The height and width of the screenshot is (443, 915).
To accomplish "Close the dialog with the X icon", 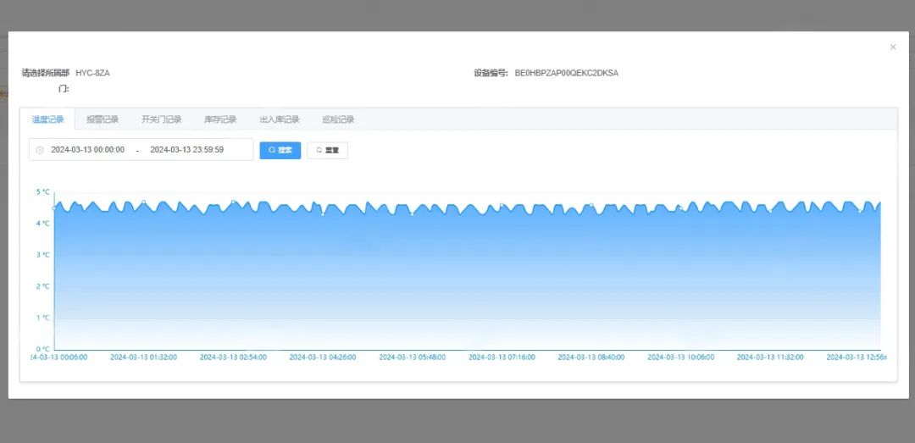I will [893, 47].
